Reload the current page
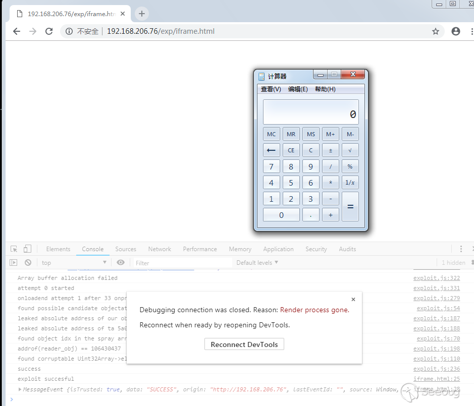Screen dimensions: 474x406 click(x=48, y=31)
